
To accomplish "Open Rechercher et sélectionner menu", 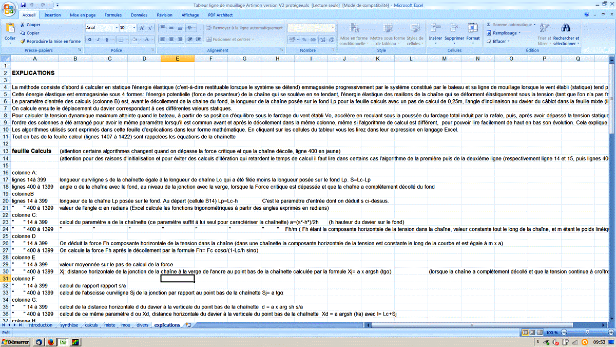I will [566, 34].
